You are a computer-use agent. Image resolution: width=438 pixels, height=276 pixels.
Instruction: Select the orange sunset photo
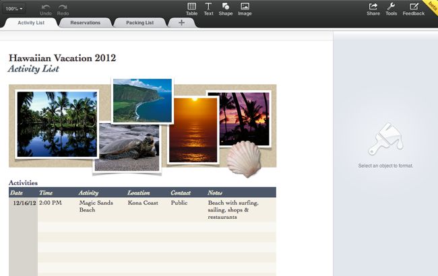click(x=193, y=130)
